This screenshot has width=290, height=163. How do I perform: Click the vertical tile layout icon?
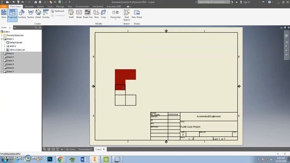point(58,149)
